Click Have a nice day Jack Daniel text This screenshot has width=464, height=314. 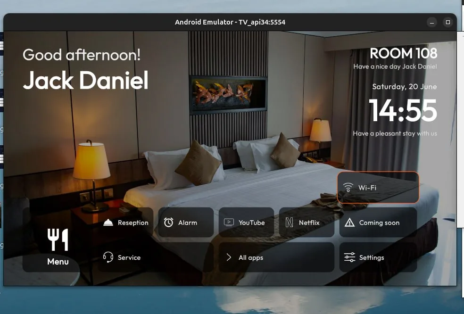395,66
